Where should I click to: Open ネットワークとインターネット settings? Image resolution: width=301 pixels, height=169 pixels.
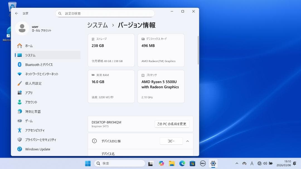[48, 74]
